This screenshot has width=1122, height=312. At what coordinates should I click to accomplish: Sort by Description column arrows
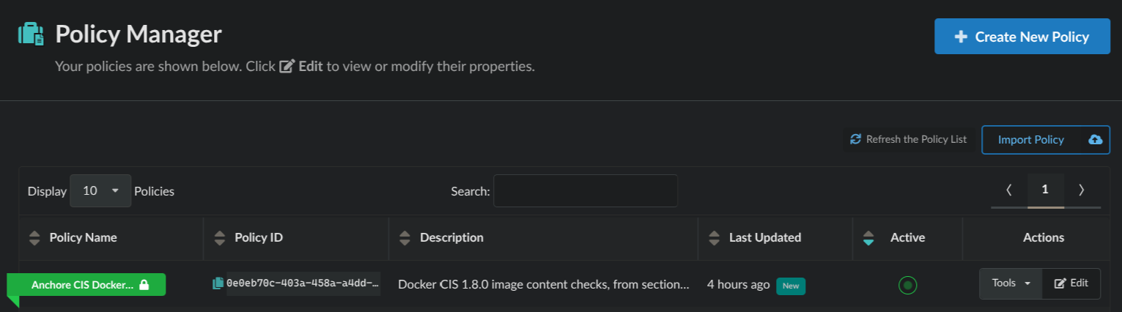pos(405,237)
